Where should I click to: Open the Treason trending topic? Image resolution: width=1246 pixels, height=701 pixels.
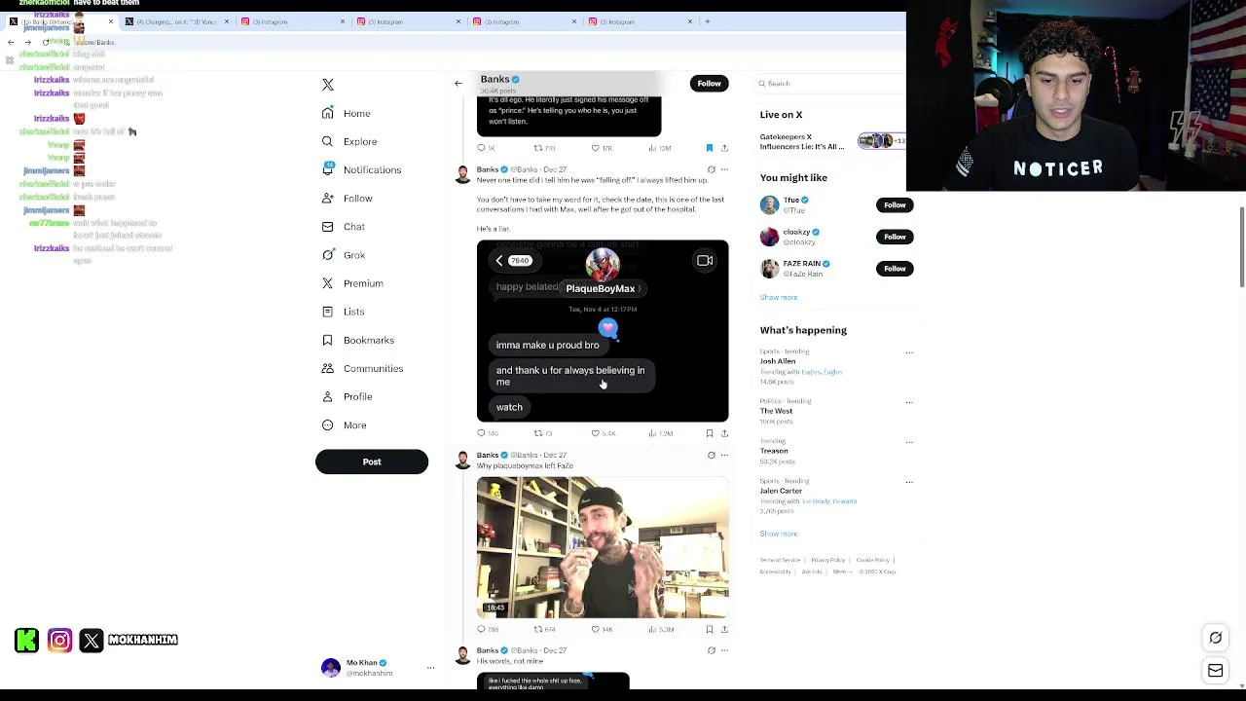coord(774,451)
